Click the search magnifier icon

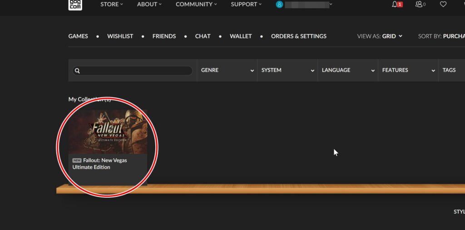(x=77, y=71)
